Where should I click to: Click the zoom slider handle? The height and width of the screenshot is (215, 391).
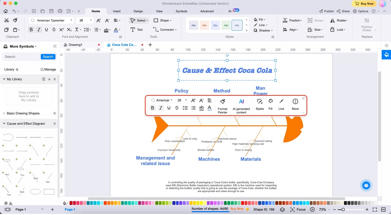pos(343,210)
